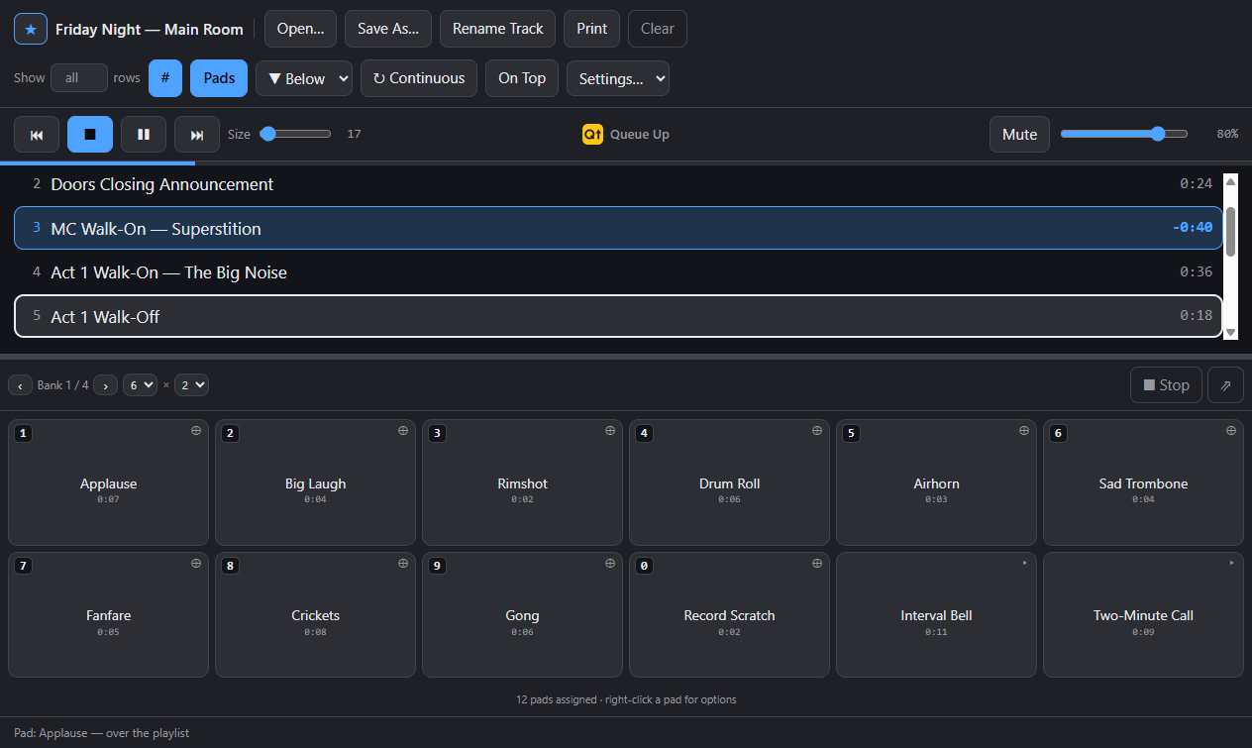
Task: Open the pad rows dropdown showing 2
Action: [x=191, y=385]
